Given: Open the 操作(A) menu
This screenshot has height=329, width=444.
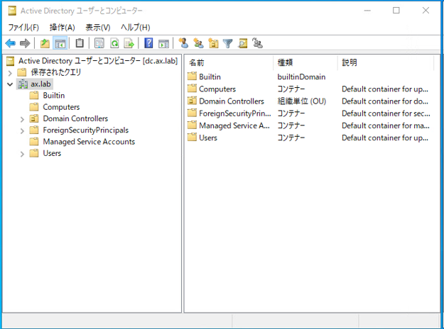Looking at the screenshot, I should click(x=63, y=27).
